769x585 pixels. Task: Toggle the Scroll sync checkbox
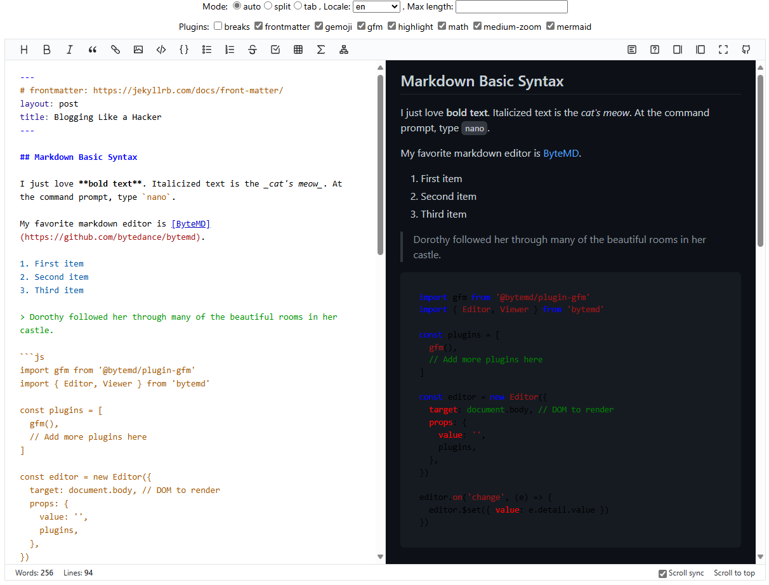[x=662, y=574]
